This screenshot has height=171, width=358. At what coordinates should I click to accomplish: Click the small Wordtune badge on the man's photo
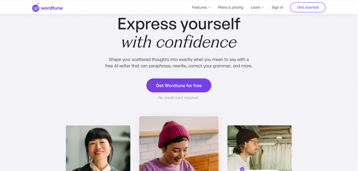tap(242, 169)
